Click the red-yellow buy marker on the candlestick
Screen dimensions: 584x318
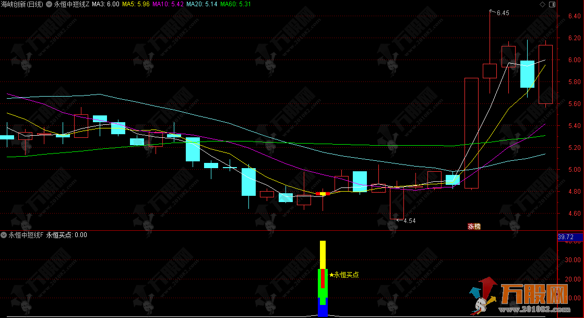(x=323, y=194)
